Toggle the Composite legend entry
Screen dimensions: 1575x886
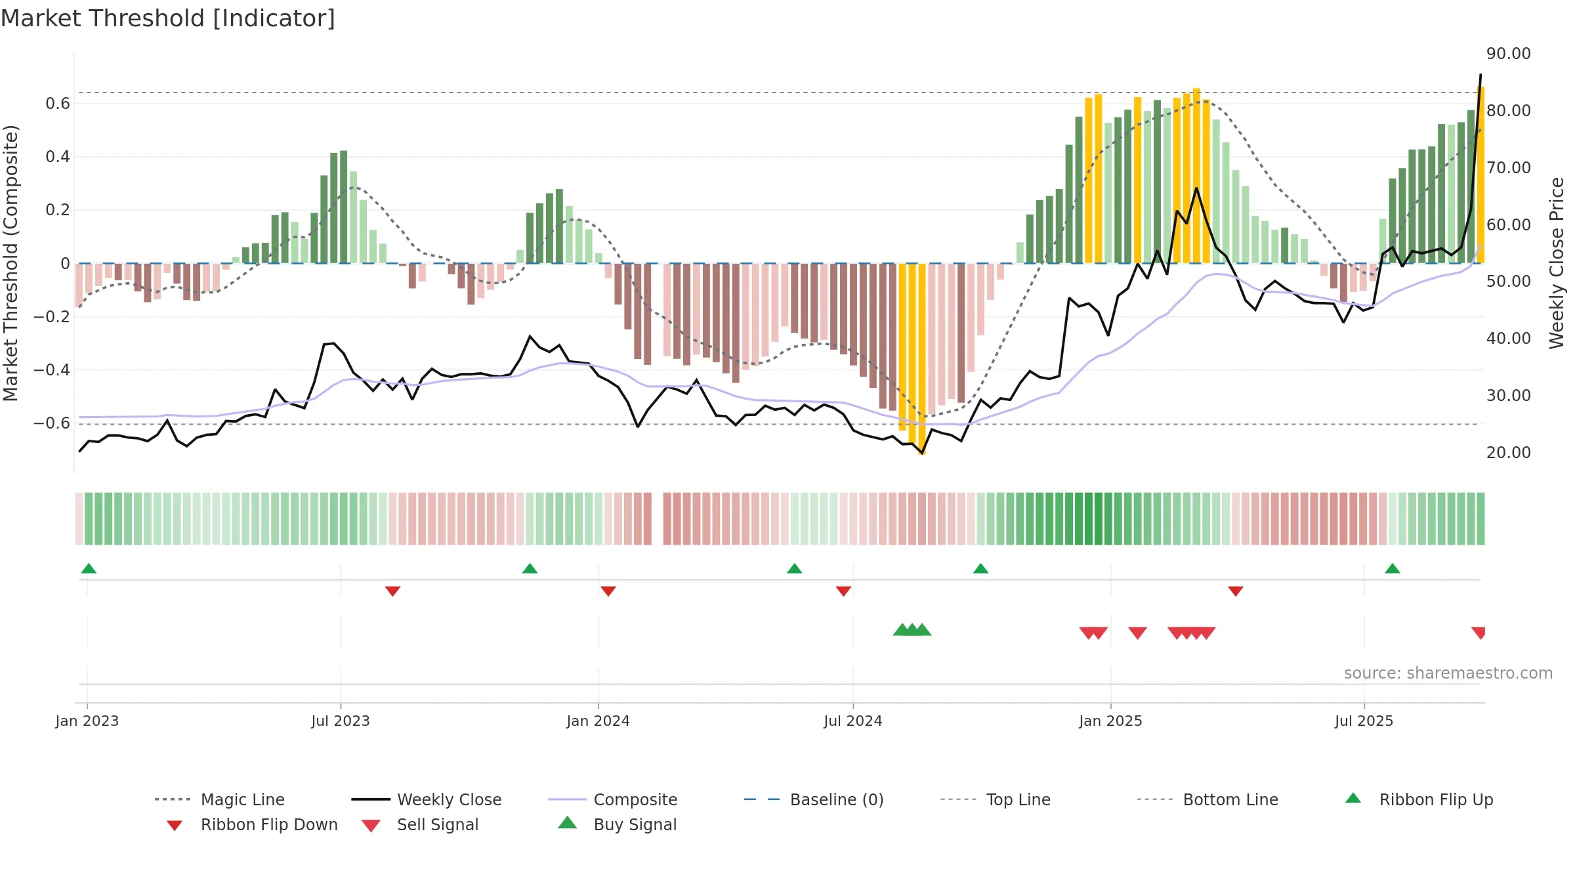click(612, 799)
